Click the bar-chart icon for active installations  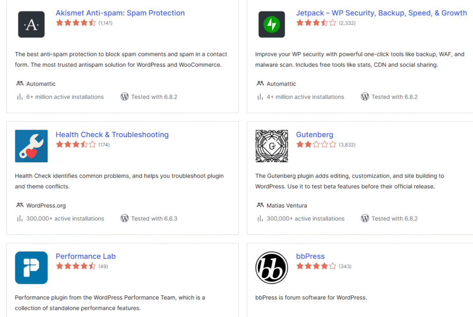[19, 97]
